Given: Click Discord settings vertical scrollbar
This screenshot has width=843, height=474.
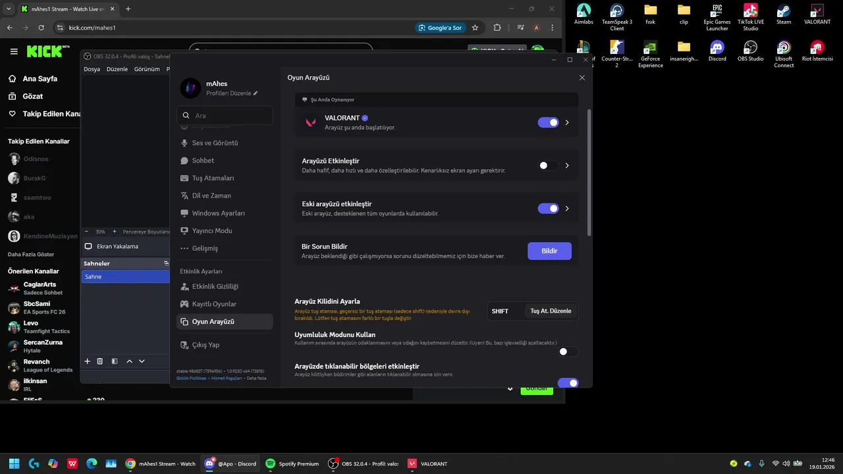Looking at the screenshot, I should coord(589,172).
